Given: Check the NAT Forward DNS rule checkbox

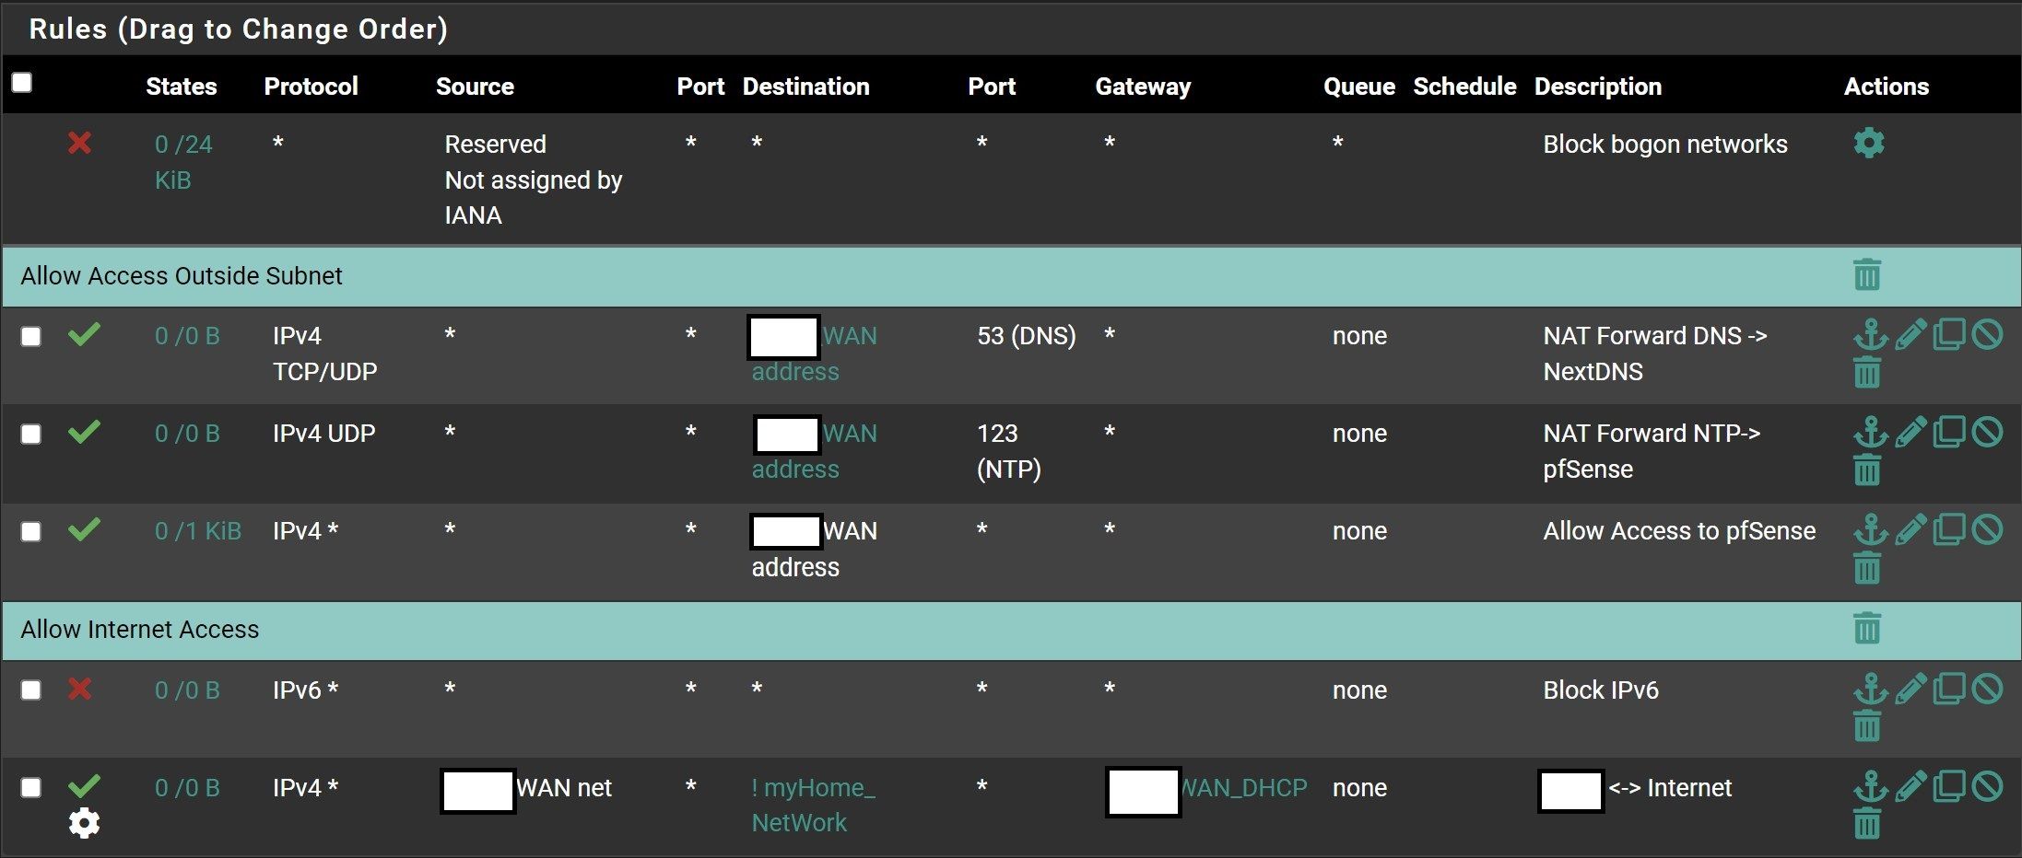Looking at the screenshot, I should pos(31,336).
